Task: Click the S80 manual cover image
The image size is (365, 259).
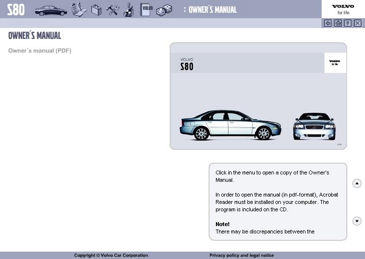Action: (x=258, y=96)
